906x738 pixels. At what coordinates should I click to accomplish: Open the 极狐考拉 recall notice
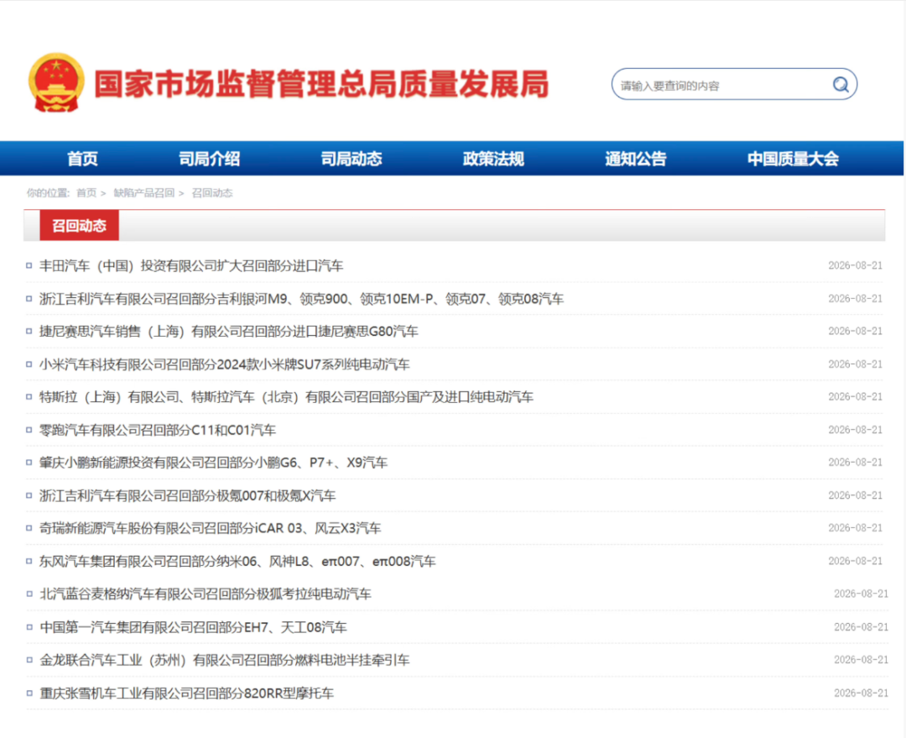[206, 594]
